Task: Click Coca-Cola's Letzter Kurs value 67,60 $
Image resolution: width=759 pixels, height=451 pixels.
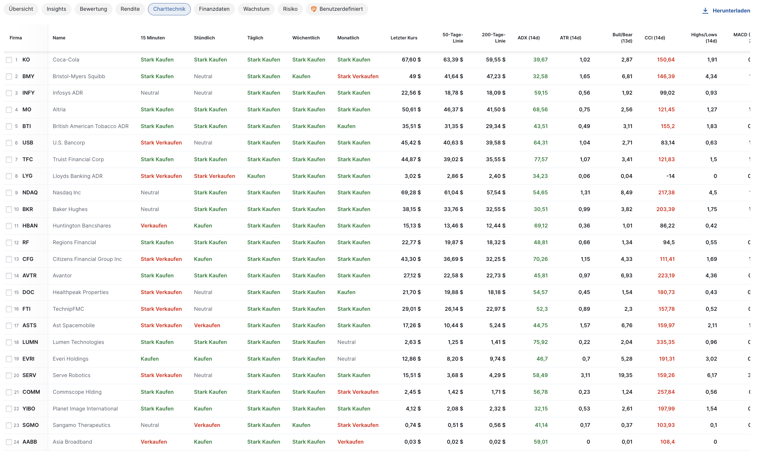Action: coord(411,59)
